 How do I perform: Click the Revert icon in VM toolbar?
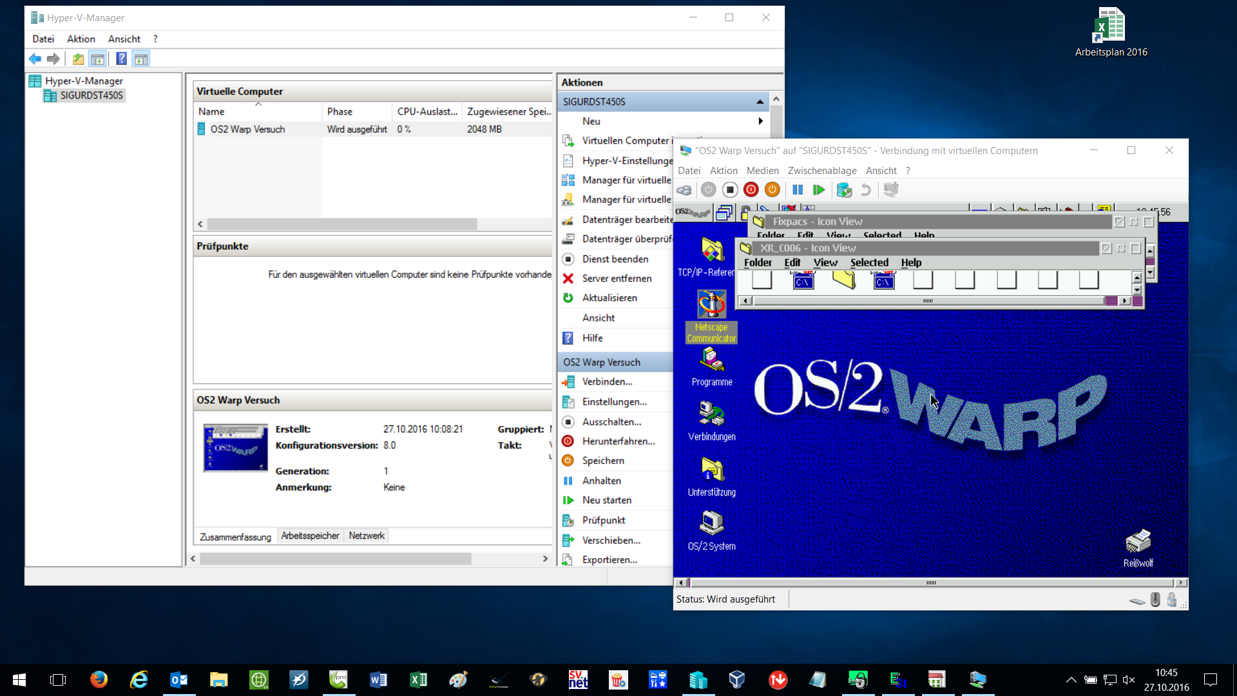tap(866, 190)
